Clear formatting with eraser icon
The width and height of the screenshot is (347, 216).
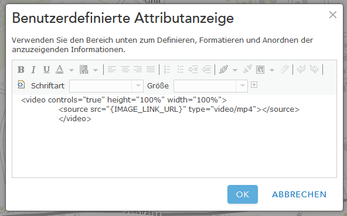click(x=284, y=69)
